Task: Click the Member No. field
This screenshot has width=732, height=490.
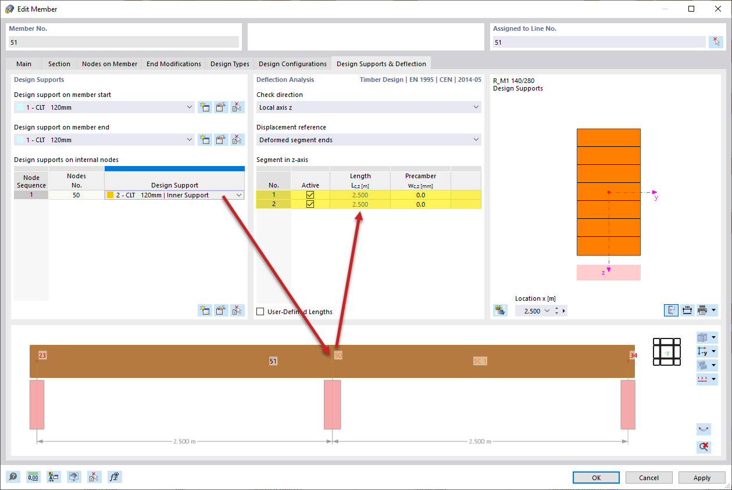Action: coord(124,42)
